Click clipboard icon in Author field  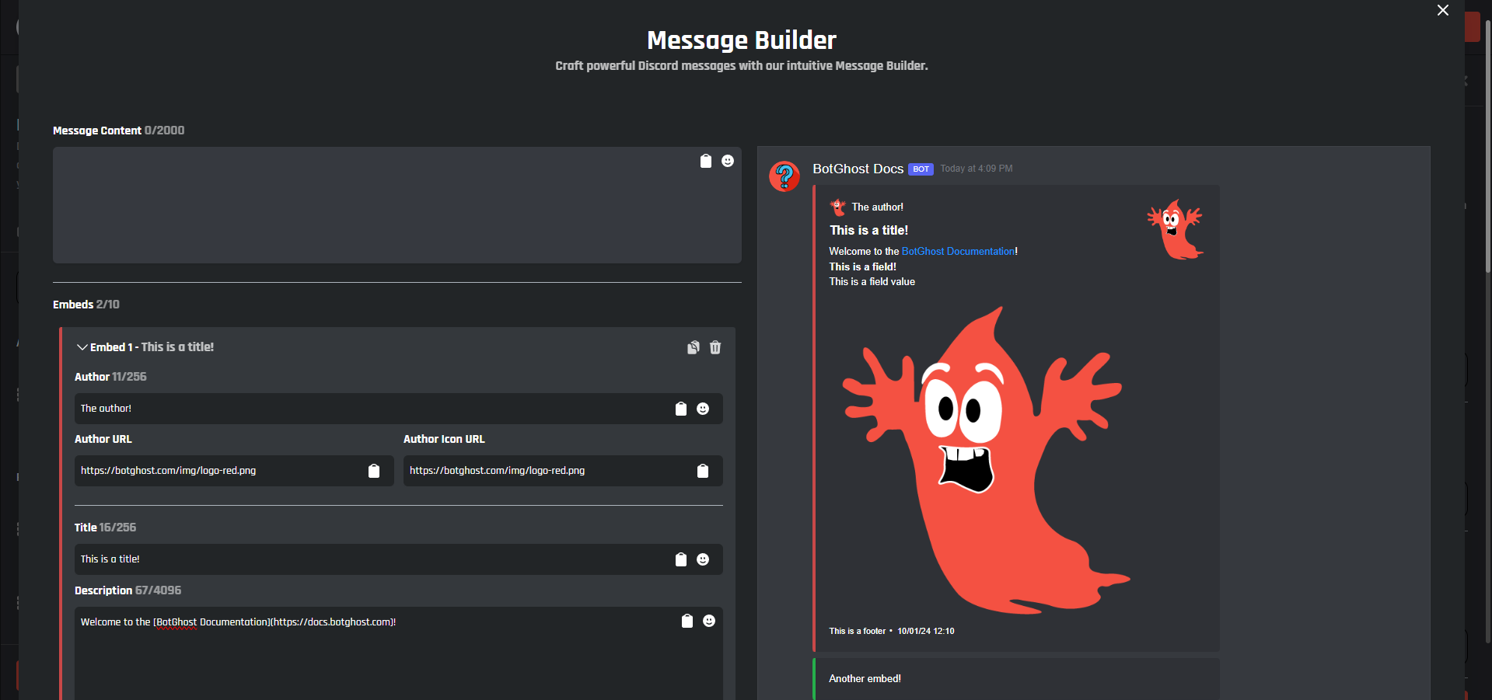pyautogui.click(x=681, y=409)
